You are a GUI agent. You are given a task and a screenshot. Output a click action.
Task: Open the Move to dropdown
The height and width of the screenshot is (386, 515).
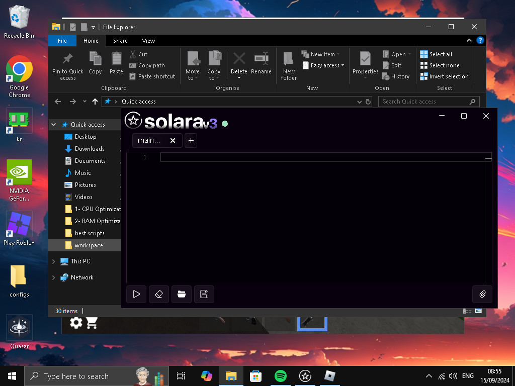[193, 66]
